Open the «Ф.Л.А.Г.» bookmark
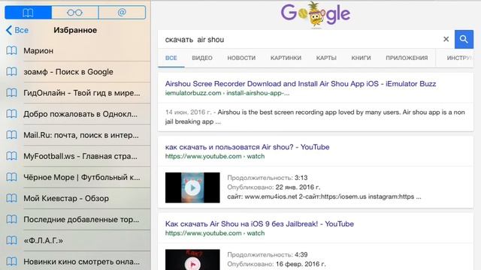The image size is (481, 270). [x=44, y=241]
